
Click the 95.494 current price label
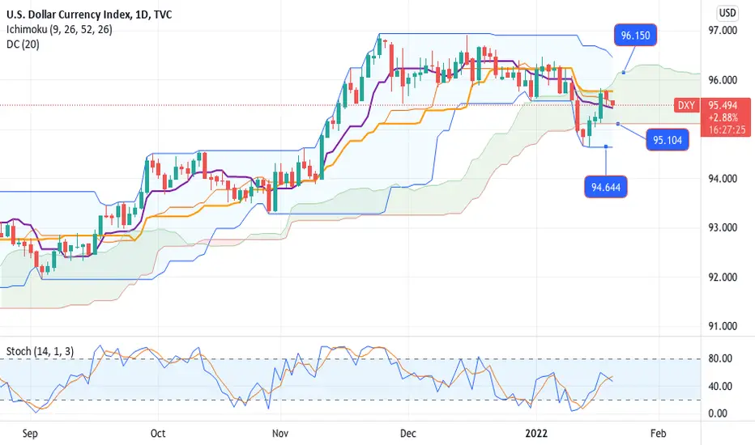(x=723, y=105)
